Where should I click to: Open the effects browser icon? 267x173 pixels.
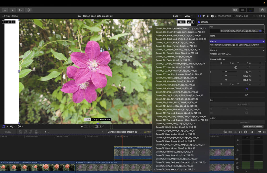pyautogui.click(x=259, y=132)
